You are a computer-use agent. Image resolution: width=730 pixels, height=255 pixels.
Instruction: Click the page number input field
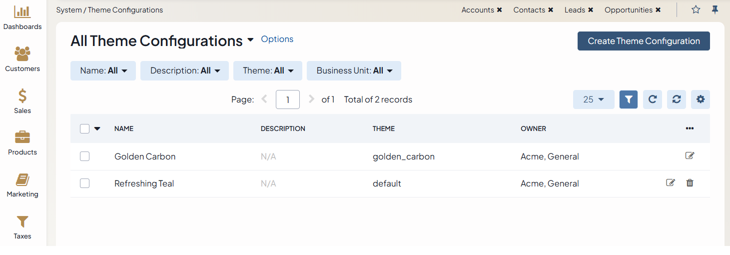coord(287,99)
